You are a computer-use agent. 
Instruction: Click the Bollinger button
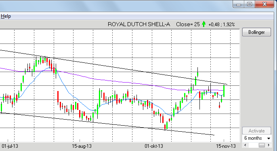pyautogui.click(x=256, y=32)
